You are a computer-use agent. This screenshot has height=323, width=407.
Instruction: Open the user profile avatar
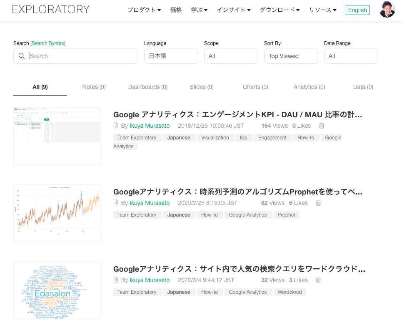click(387, 9)
